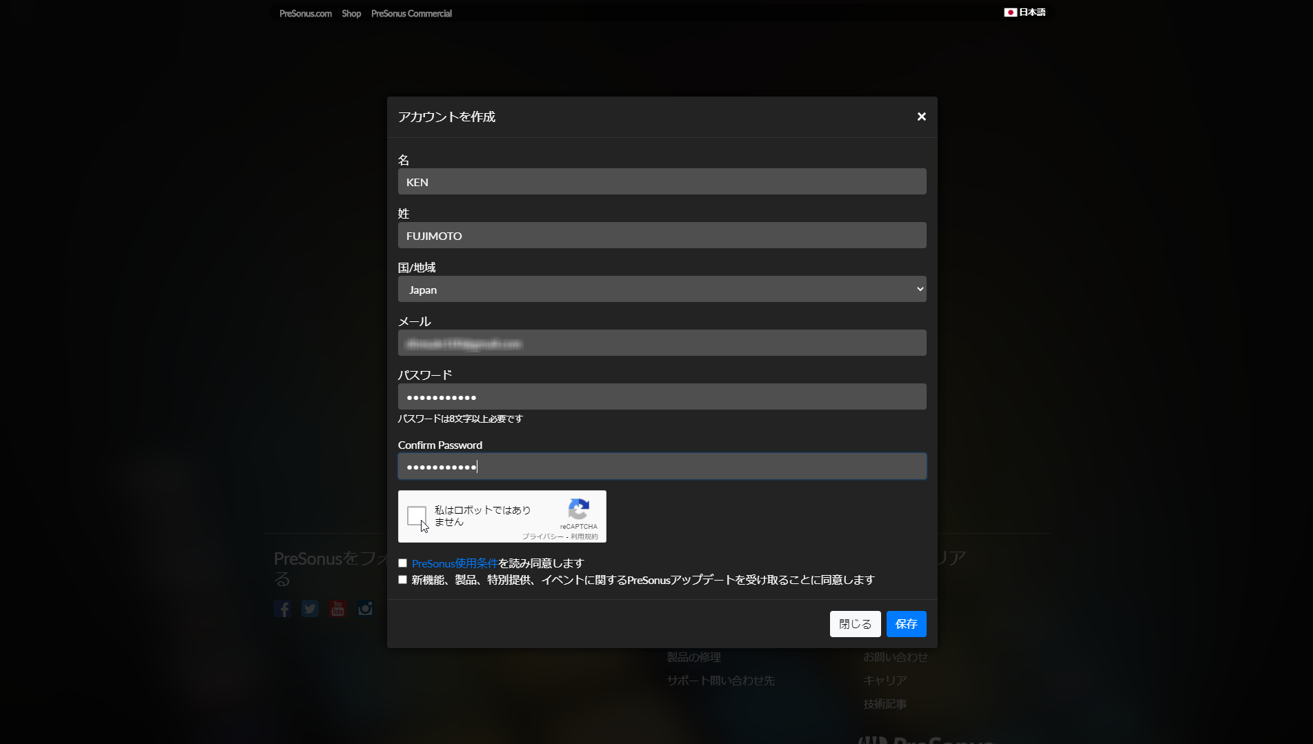The width and height of the screenshot is (1313, 744).
Task: Check the PreSonus terms agreement checkbox
Action: point(402,563)
